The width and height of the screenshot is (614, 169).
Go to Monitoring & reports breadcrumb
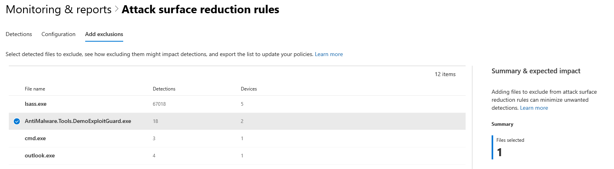pos(58,10)
